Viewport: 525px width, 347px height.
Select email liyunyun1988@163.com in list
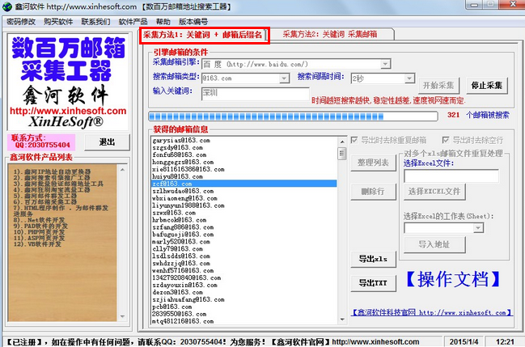coord(188,205)
